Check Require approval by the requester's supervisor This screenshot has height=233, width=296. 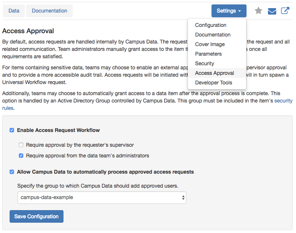21,145
